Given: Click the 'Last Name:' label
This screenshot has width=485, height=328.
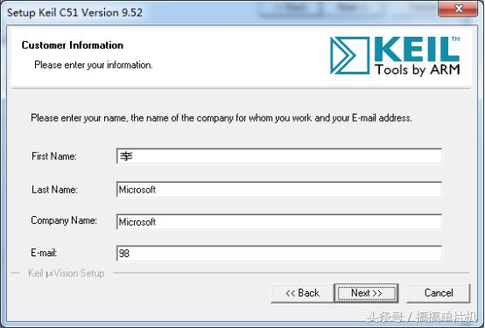Looking at the screenshot, I should click(54, 190).
